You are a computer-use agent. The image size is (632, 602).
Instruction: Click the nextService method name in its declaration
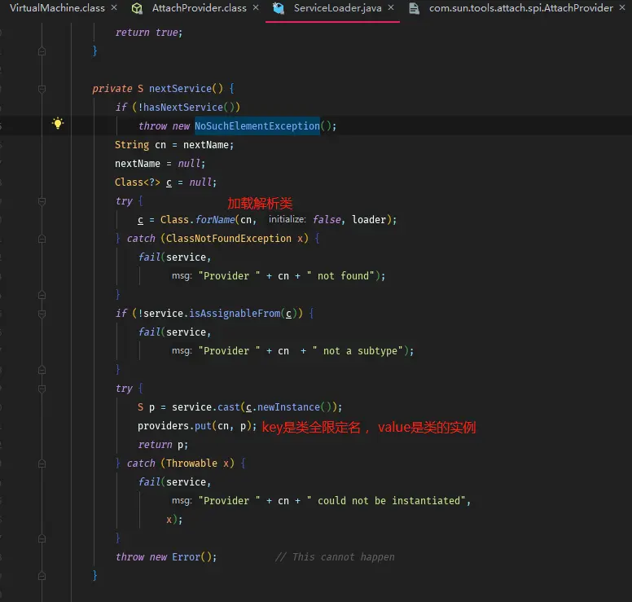pyautogui.click(x=180, y=88)
